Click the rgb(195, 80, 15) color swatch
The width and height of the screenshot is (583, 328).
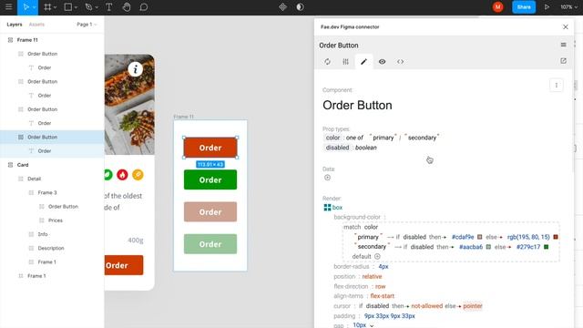pyautogui.click(x=556, y=237)
